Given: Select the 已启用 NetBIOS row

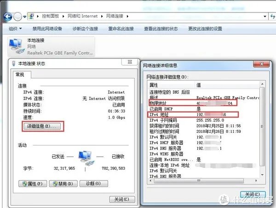Looking at the screenshot, I should point(204,160).
